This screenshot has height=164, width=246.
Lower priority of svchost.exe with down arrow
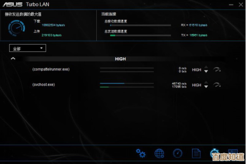pos(206,87)
